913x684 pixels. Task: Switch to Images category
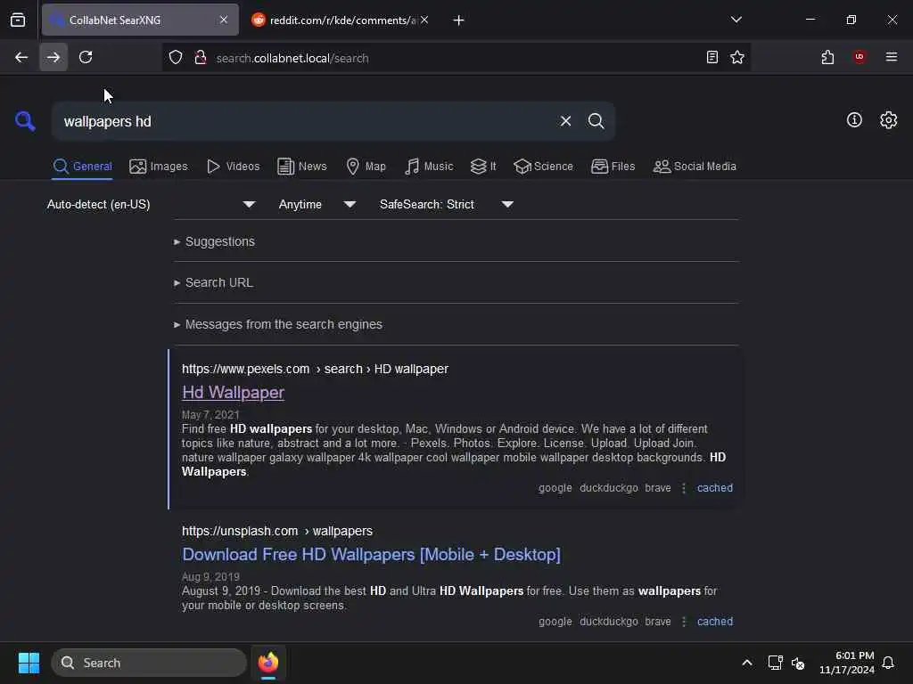159,167
